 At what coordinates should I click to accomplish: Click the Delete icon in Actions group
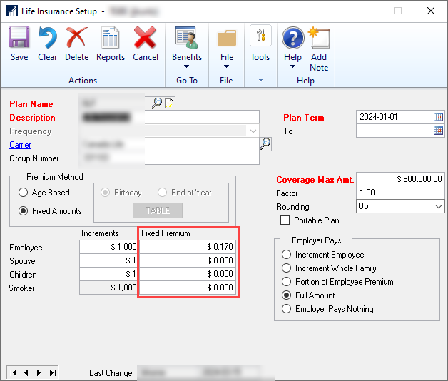tap(76, 44)
